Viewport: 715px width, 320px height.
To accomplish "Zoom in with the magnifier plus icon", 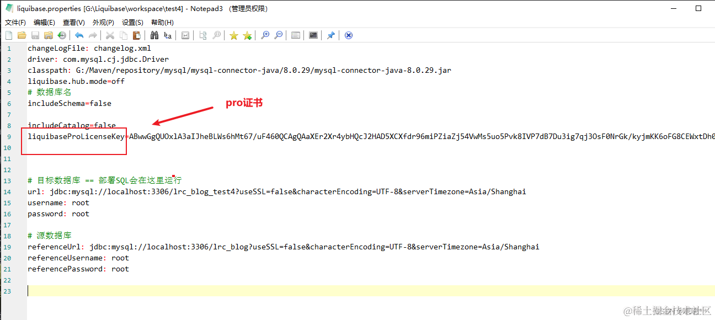I will pyautogui.click(x=265, y=35).
